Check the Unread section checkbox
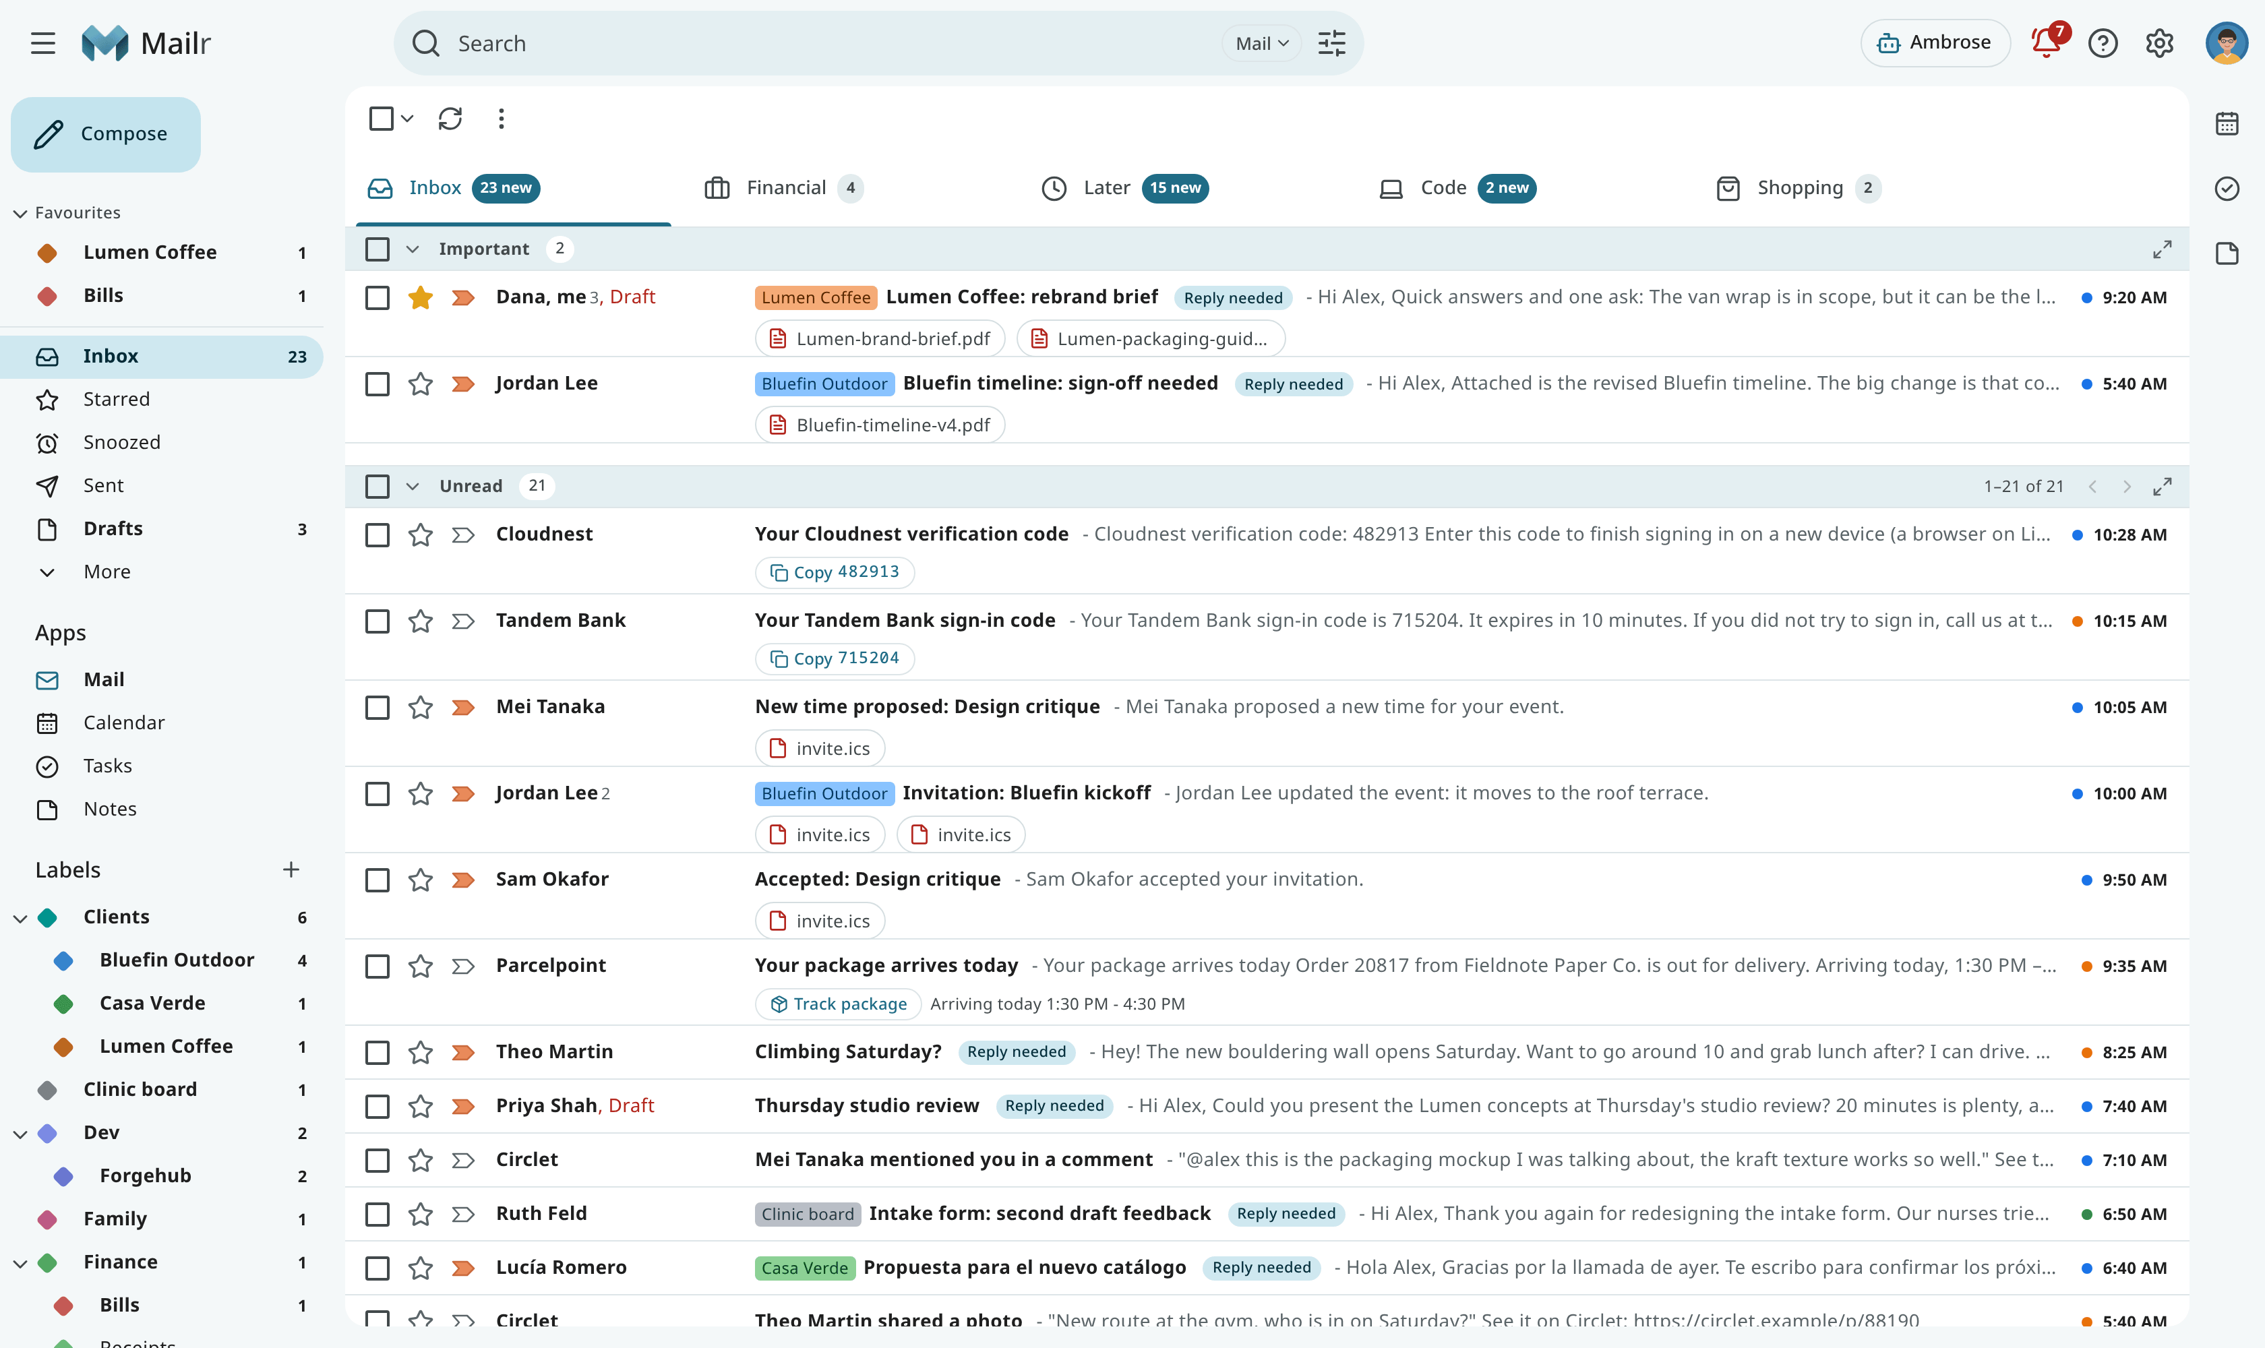This screenshot has width=2265, height=1348. click(x=377, y=486)
